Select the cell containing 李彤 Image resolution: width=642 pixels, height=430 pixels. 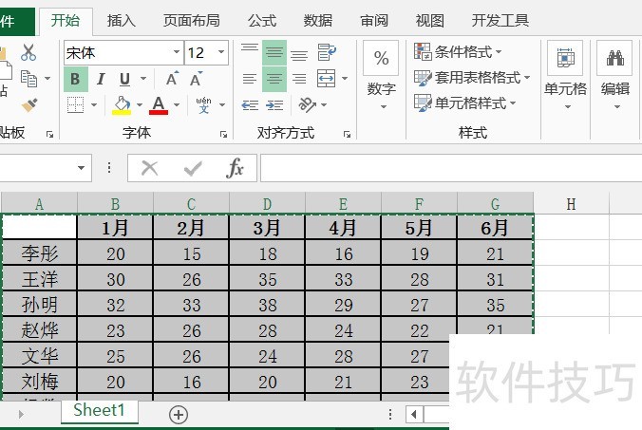tap(40, 253)
